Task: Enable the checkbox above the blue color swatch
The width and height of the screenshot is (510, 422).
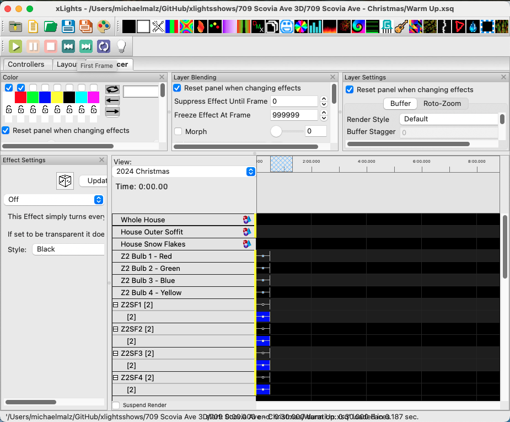Action: 45,88
